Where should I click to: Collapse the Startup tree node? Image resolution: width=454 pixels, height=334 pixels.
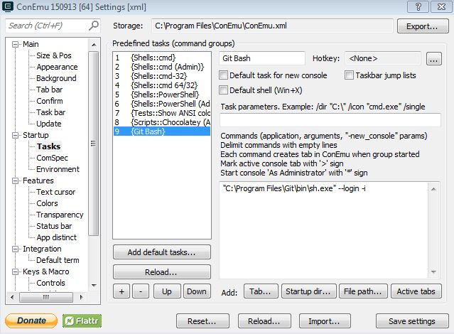click(x=15, y=136)
